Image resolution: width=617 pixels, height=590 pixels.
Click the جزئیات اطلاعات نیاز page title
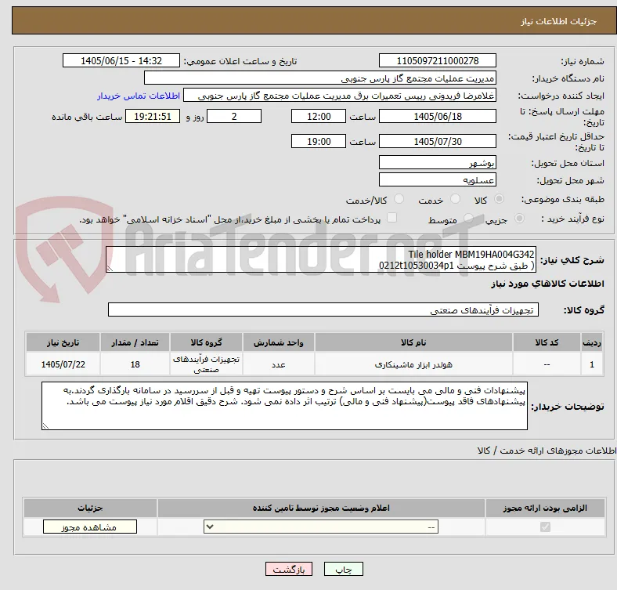[559, 21]
